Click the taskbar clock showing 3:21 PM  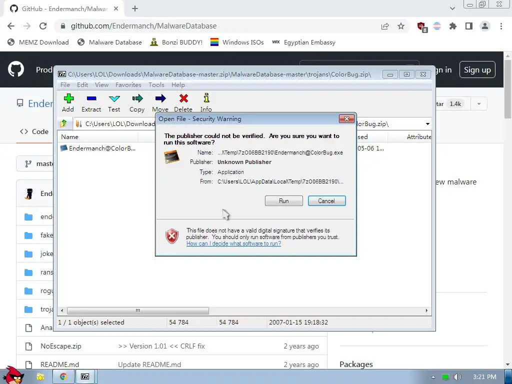point(484,377)
